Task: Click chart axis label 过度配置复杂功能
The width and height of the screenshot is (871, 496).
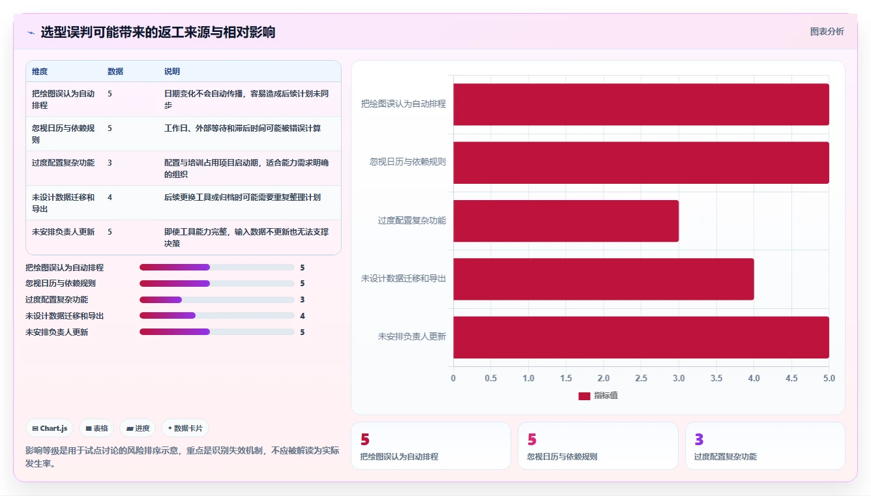Action: (x=412, y=220)
